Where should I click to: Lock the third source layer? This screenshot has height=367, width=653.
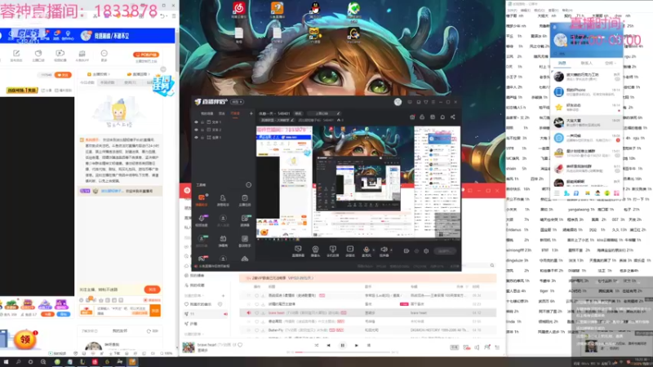click(202, 137)
